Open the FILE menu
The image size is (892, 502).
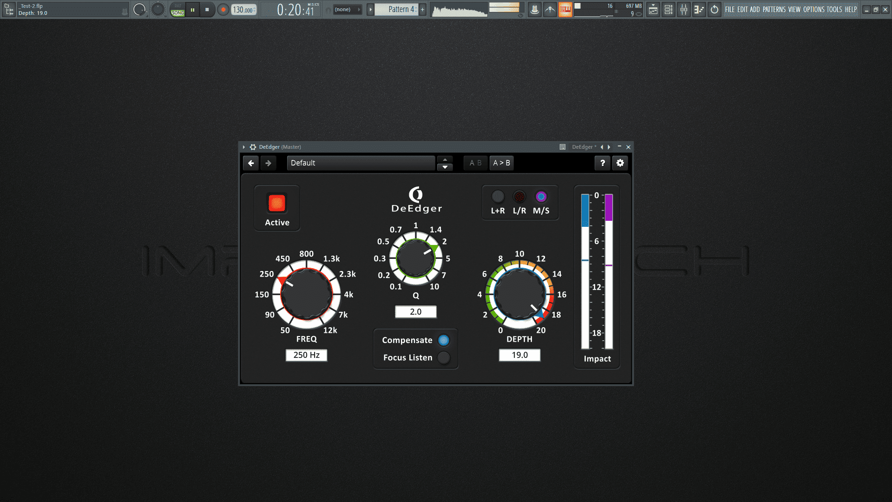pos(730,9)
